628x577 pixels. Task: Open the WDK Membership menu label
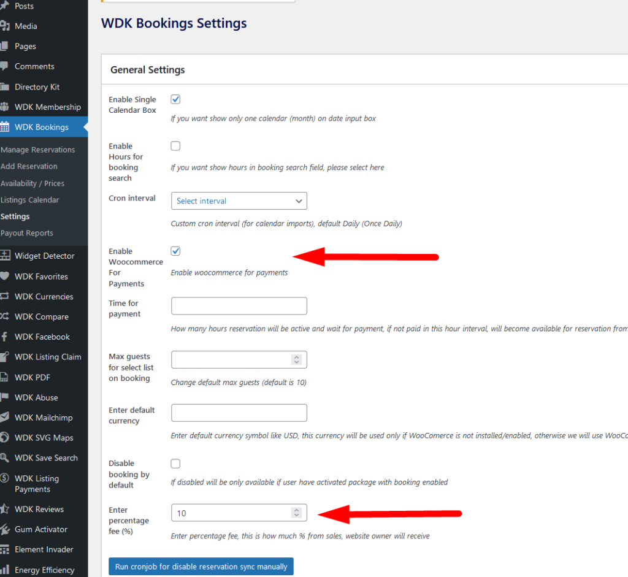(48, 107)
